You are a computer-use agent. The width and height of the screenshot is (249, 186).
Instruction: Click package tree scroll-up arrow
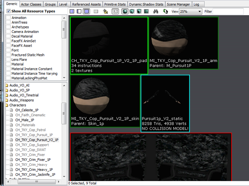pyautogui.click(x=64, y=86)
